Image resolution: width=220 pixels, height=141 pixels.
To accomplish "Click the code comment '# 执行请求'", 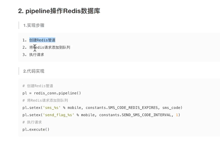I will 32,122.
